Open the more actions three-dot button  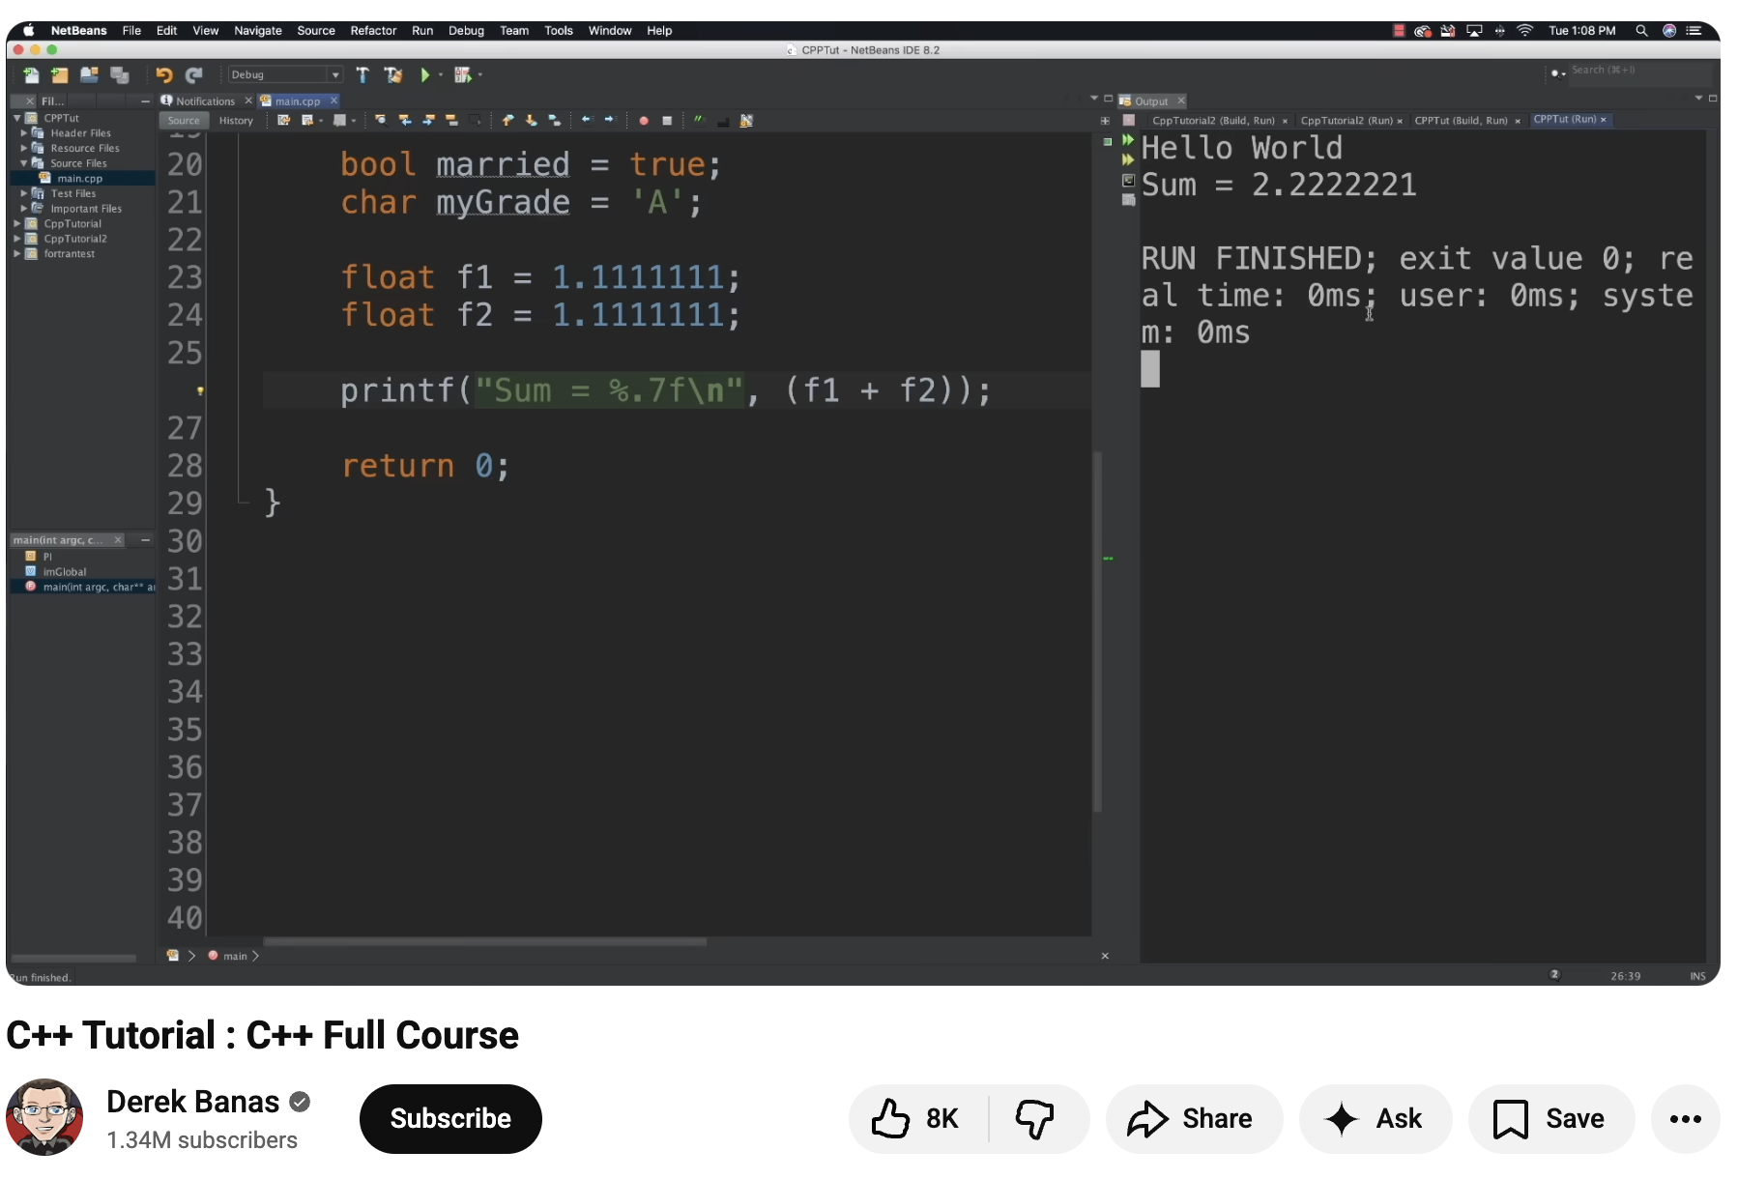click(x=1686, y=1119)
